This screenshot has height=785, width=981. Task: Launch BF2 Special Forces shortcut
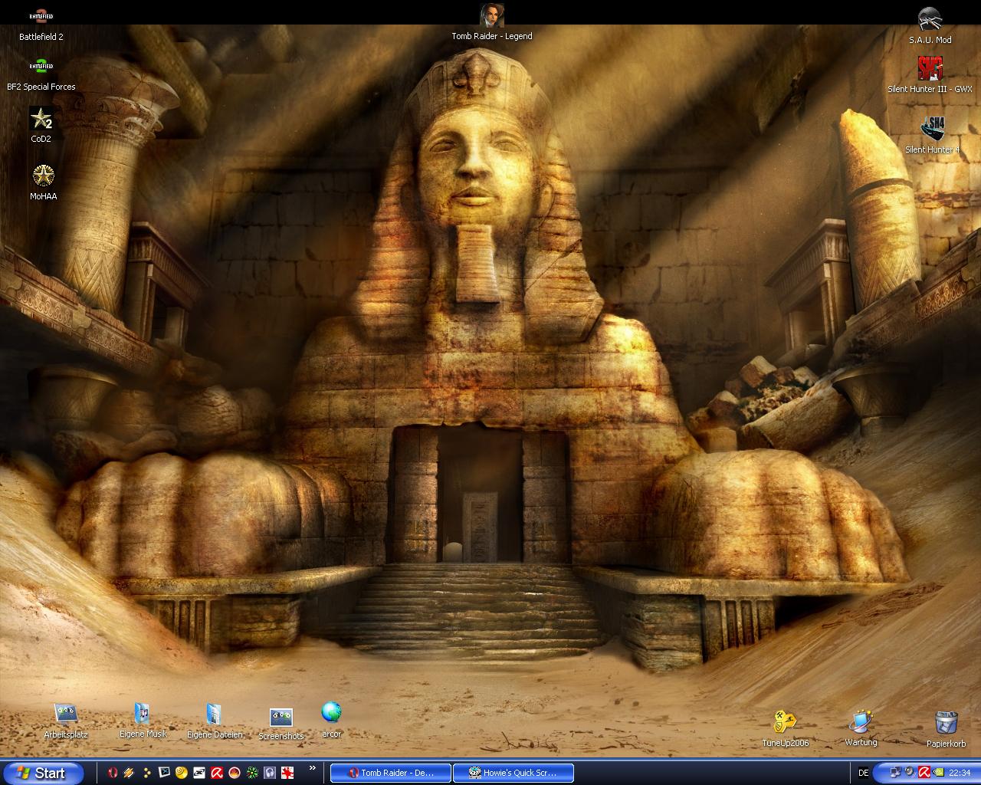[41, 67]
